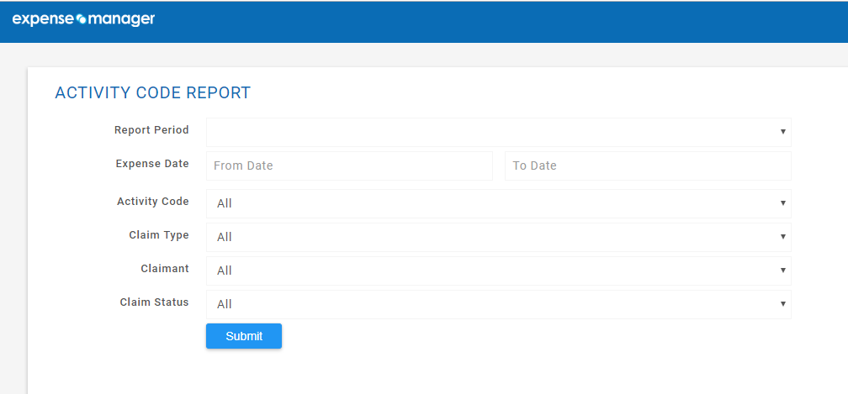This screenshot has height=394, width=848.
Task: Click the Claimant dropdown arrow
Action: click(x=782, y=270)
